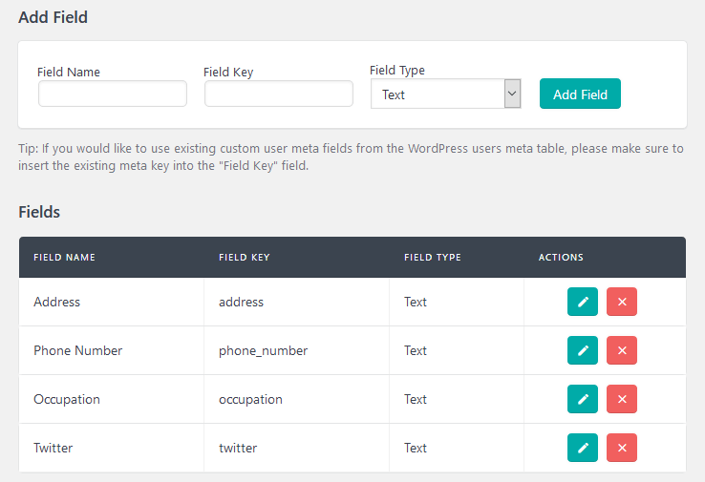
Task: Click the ACTIONS column header
Action: pos(561,258)
